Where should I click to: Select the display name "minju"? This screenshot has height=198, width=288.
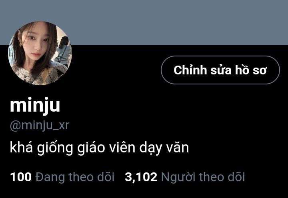(x=35, y=105)
